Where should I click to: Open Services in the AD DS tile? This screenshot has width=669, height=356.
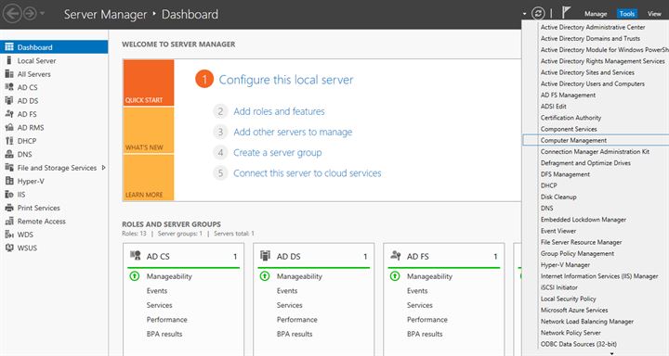pos(289,305)
